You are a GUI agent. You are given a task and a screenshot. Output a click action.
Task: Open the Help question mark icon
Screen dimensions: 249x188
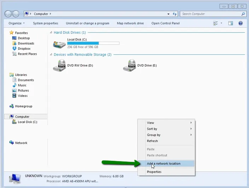point(241,23)
